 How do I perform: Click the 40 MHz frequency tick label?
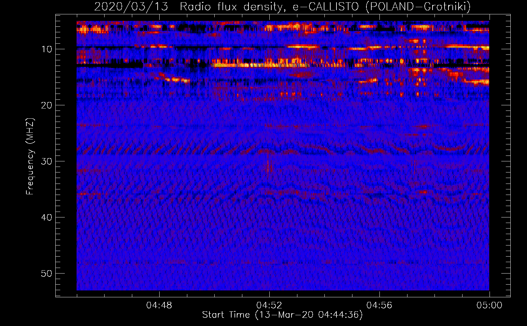(x=47, y=217)
